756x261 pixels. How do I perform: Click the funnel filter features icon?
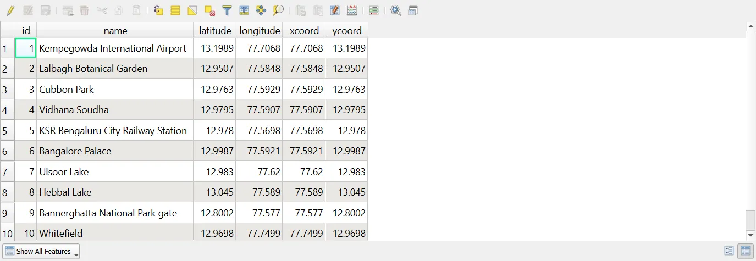[x=227, y=10]
